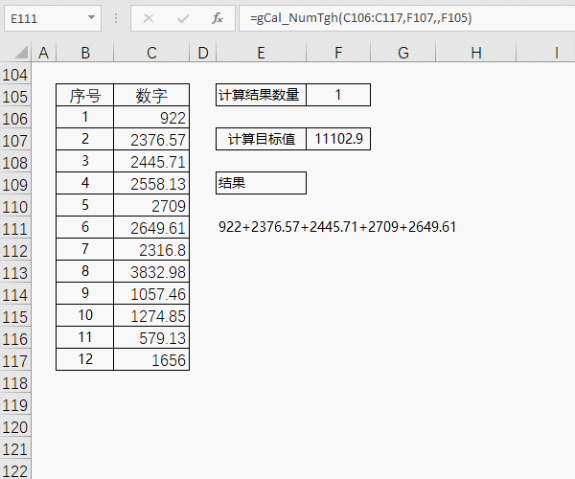Select the result count cell showing 1
This screenshot has width=575, height=479.
pos(338,95)
